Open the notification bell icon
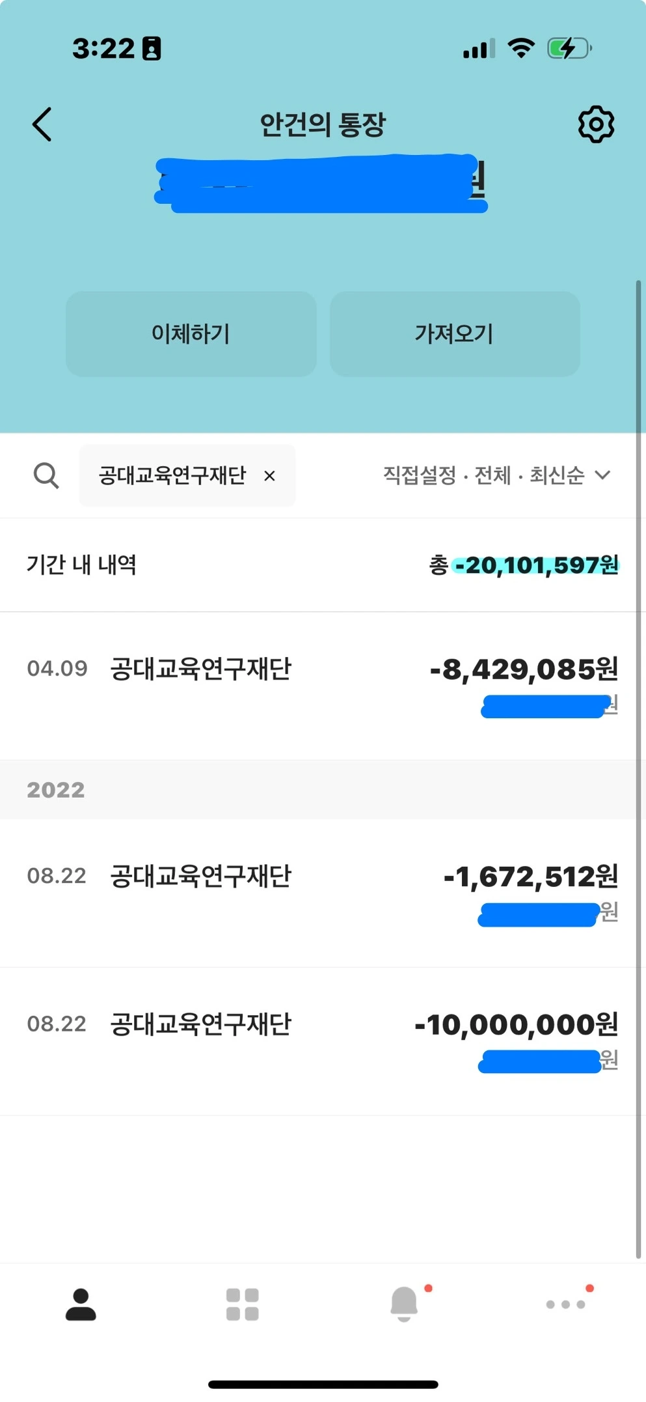646x1402 pixels. 404,1304
